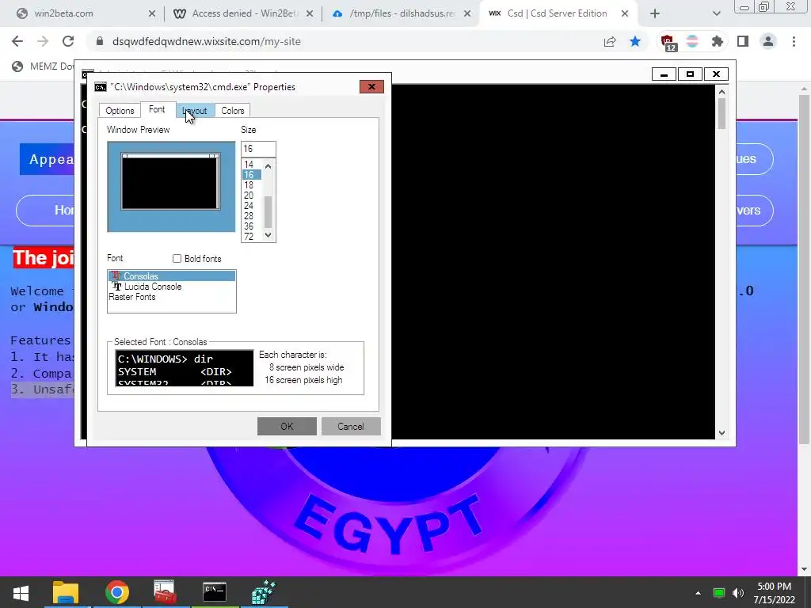Image resolution: width=811 pixels, height=608 pixels.
Task: Click cmd window scrollbar up arrow
Action: coord(722,92)
